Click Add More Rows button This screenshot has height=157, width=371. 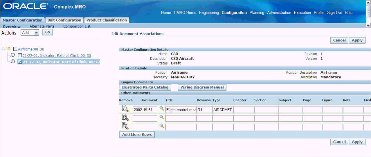pyautogui.click(x=137, y=135)
